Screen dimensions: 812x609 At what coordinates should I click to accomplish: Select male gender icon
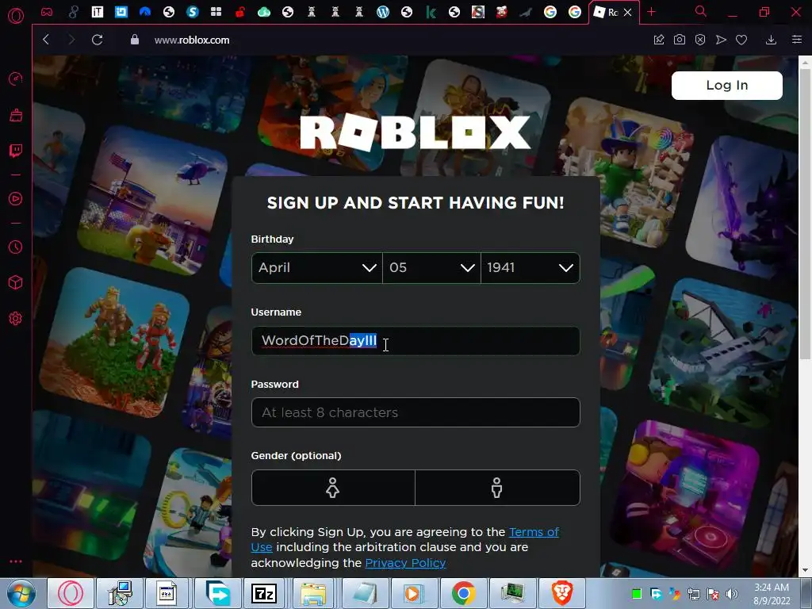pos(497,488)
